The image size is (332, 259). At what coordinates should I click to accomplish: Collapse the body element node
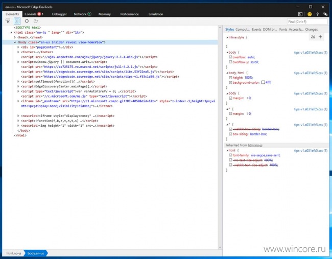[15, 42]
